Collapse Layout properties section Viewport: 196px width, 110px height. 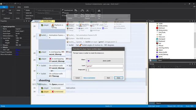tap(1, 27)
